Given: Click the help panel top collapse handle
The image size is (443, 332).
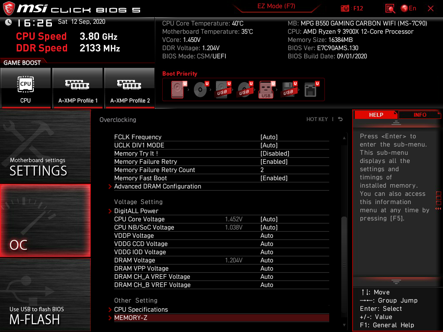Looking at the screenshot, I should (x=396, y=122).
